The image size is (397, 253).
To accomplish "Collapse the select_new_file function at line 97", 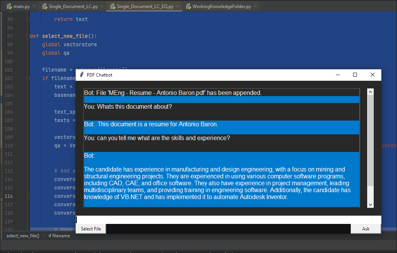I will coord(27,36).
